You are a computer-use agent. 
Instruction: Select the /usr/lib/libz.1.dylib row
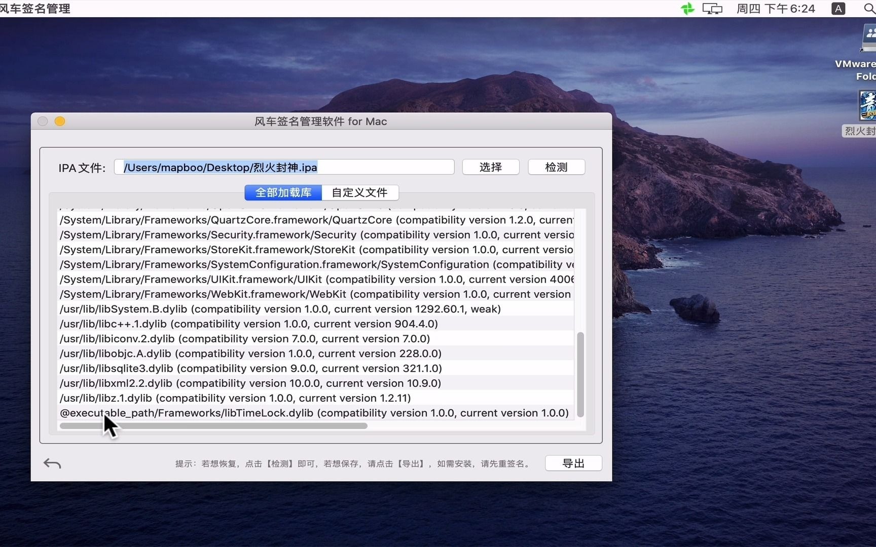click(316, 398)
